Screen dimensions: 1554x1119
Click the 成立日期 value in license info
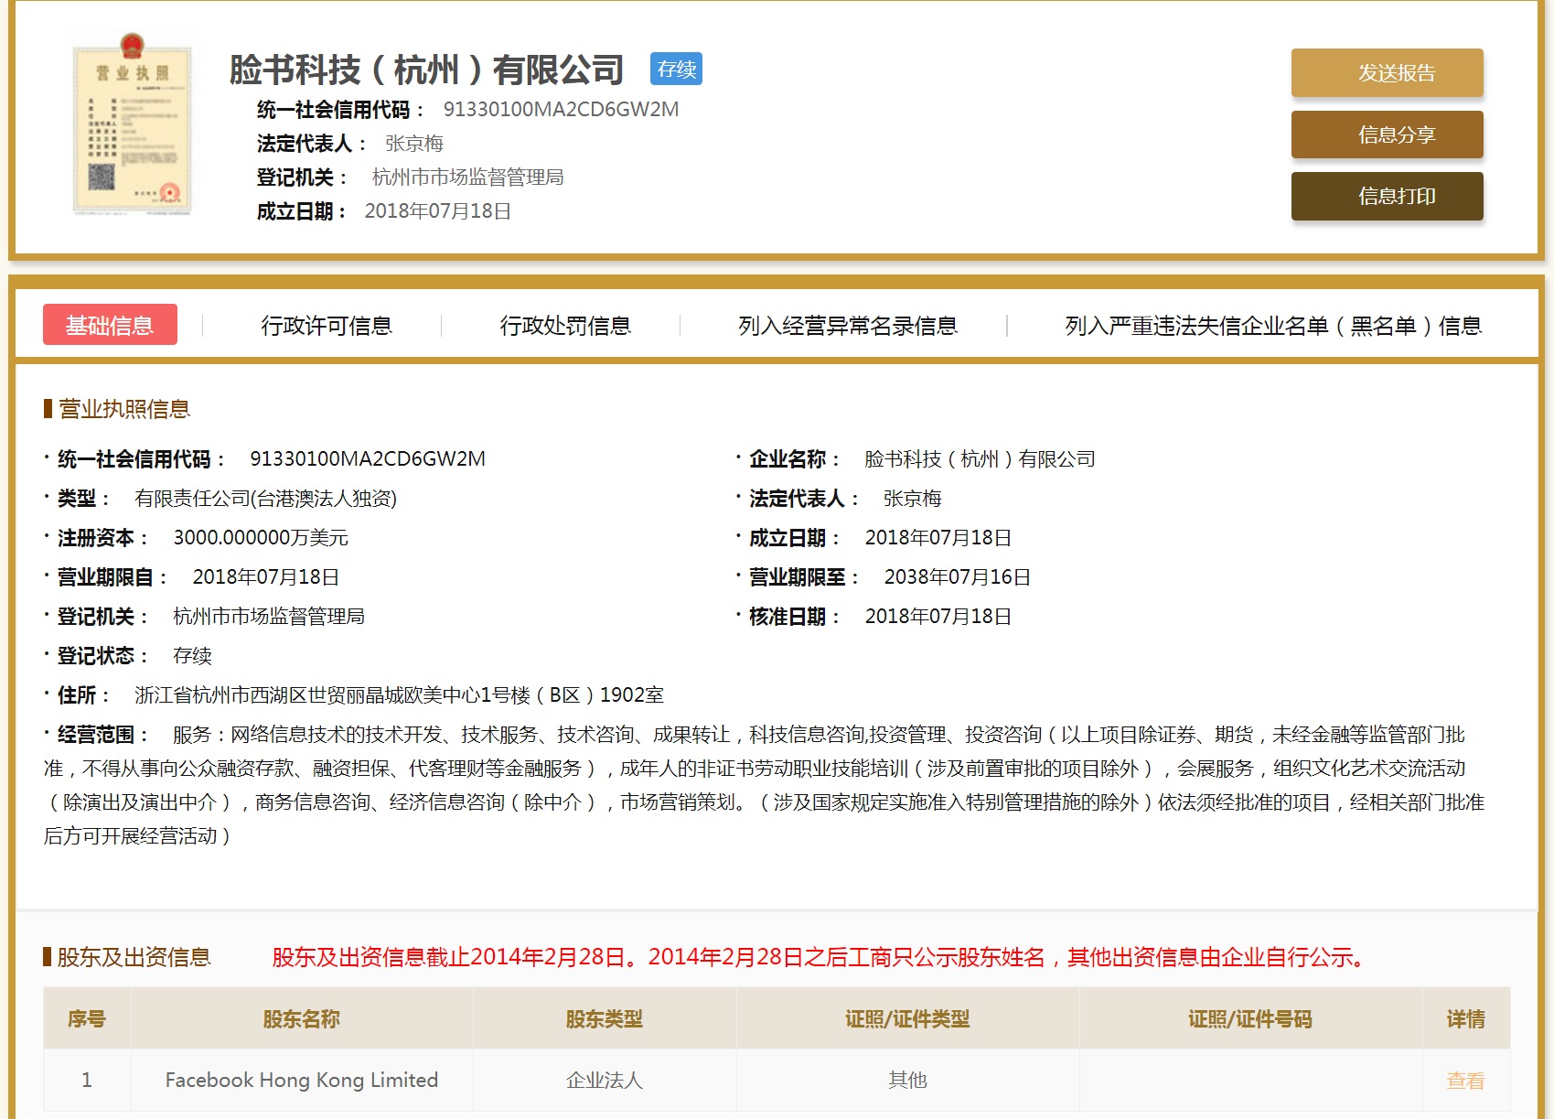[938, 538]
